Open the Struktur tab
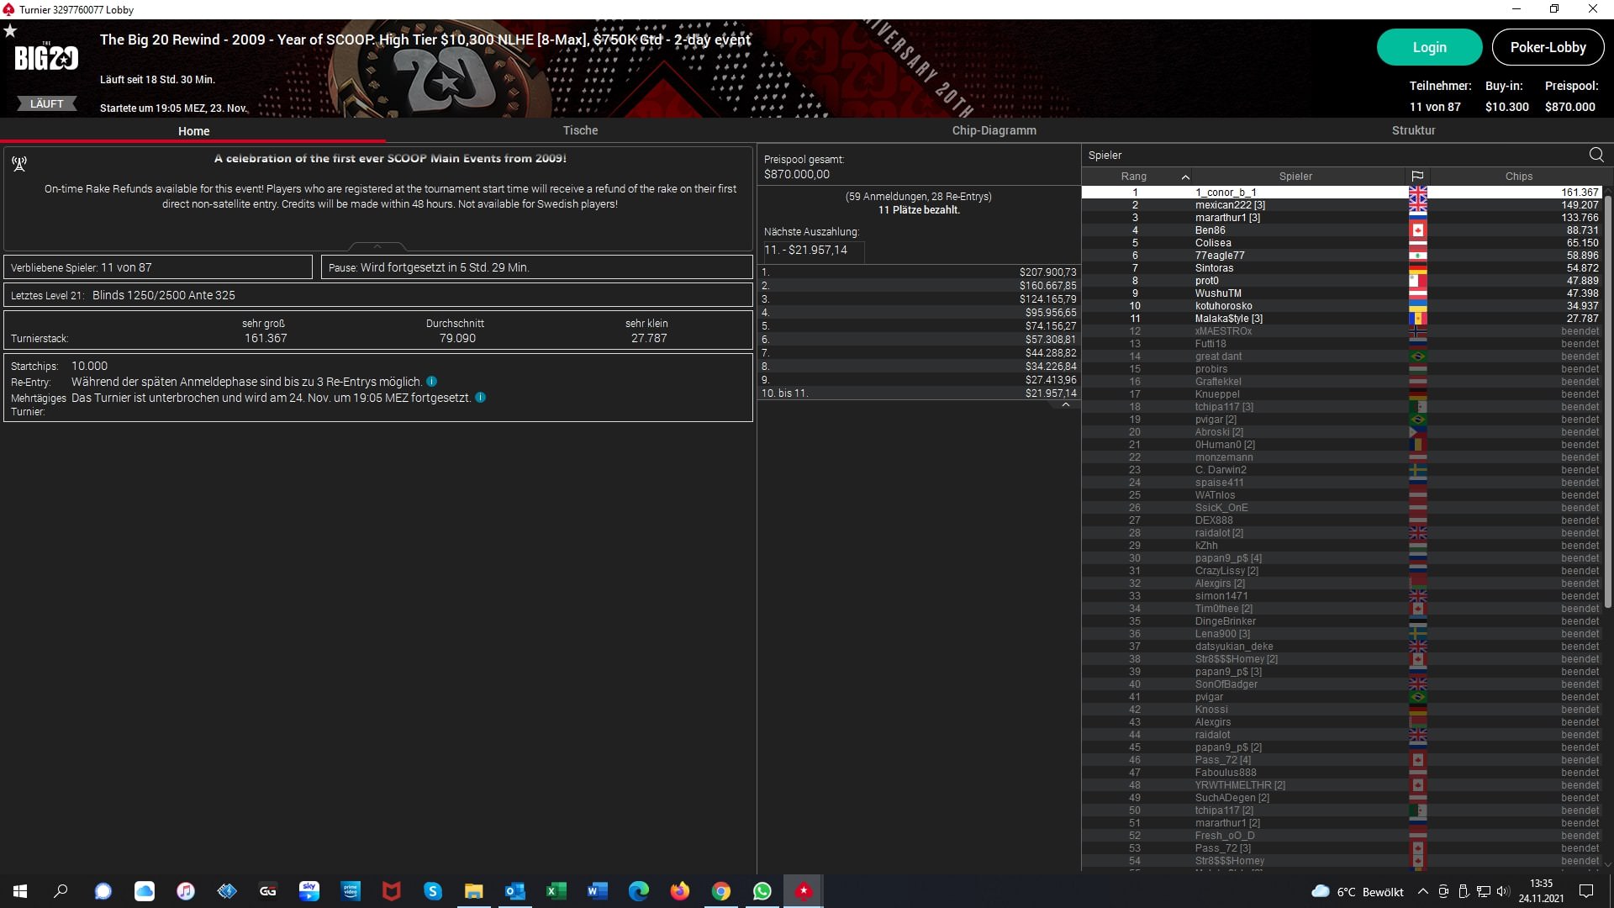The height and width of the screenshot is (908, 1614). click(x=1413, y=130)
